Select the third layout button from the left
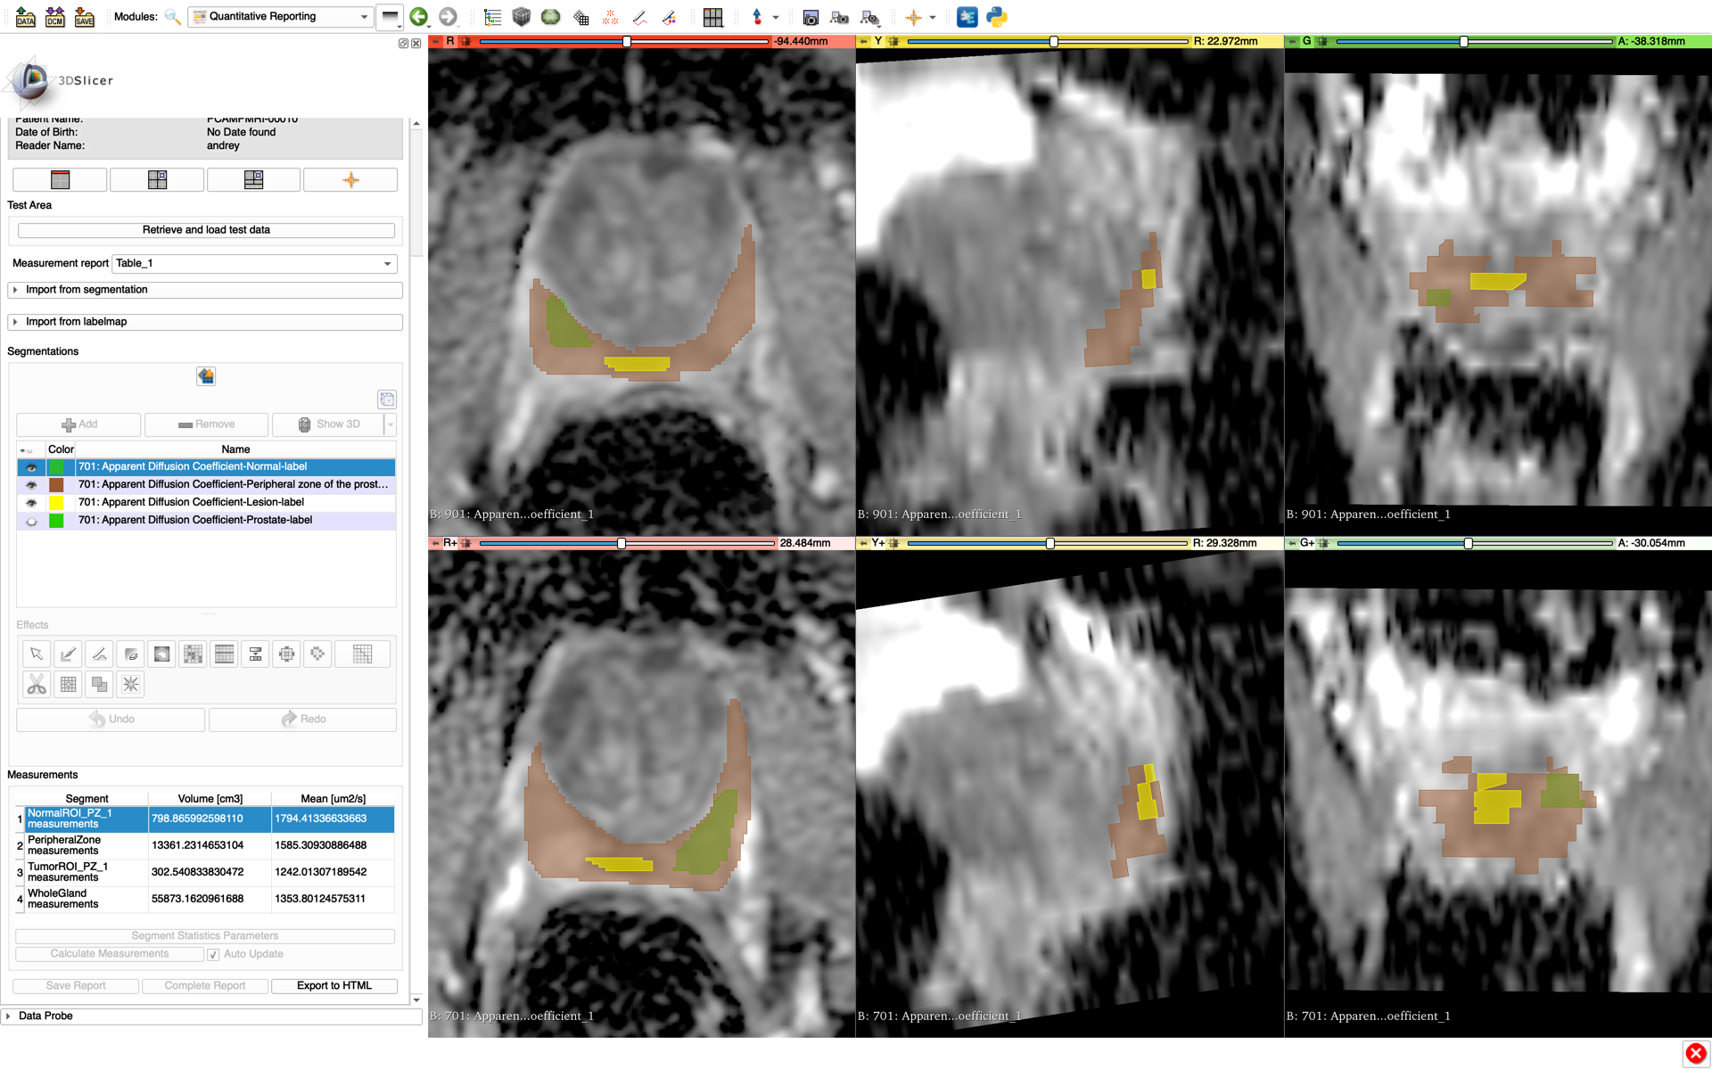This screenshot has height=1070, width=1712. (x=253, y=180)
